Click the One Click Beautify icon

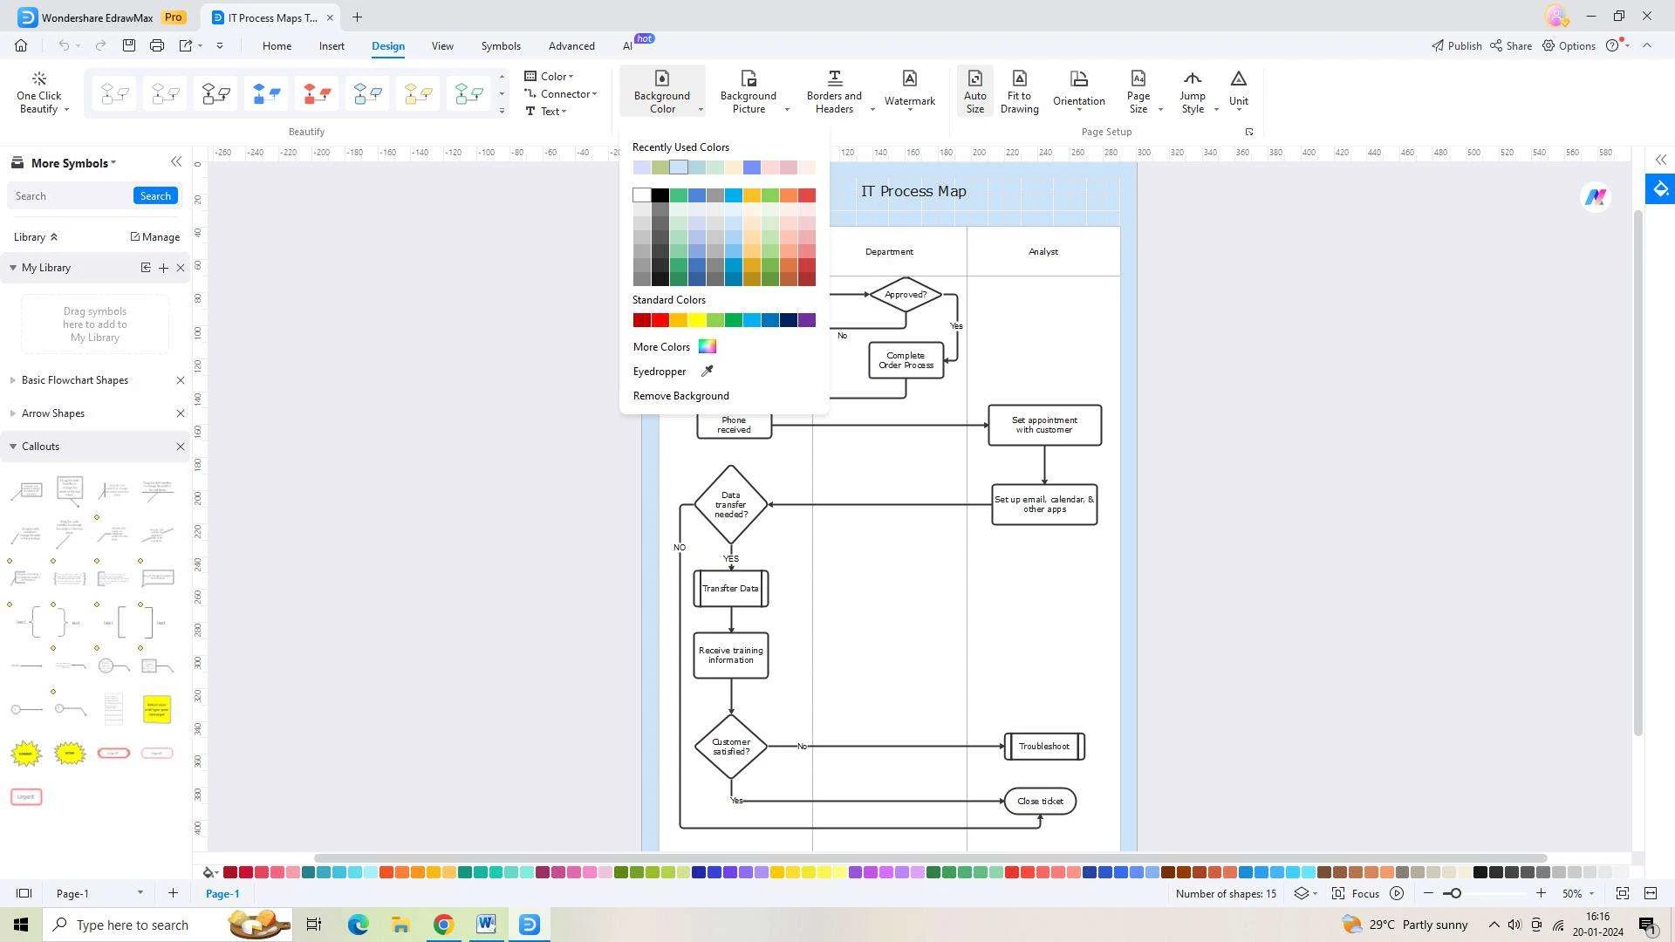[x=38, y=79]
